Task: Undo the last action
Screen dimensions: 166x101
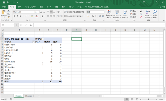Action: pos(8,2)
